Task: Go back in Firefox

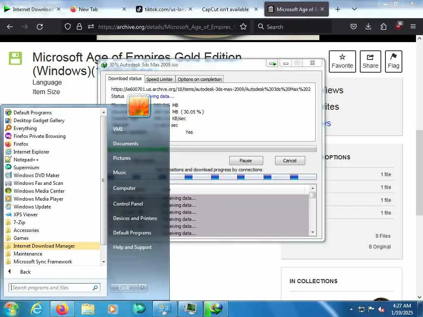Action: coord(10,27)
